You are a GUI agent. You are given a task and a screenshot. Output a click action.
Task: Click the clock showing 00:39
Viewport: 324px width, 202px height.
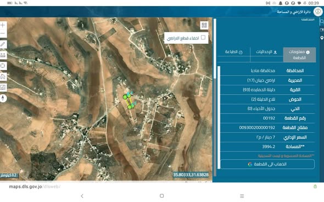[x=314, y=3]
